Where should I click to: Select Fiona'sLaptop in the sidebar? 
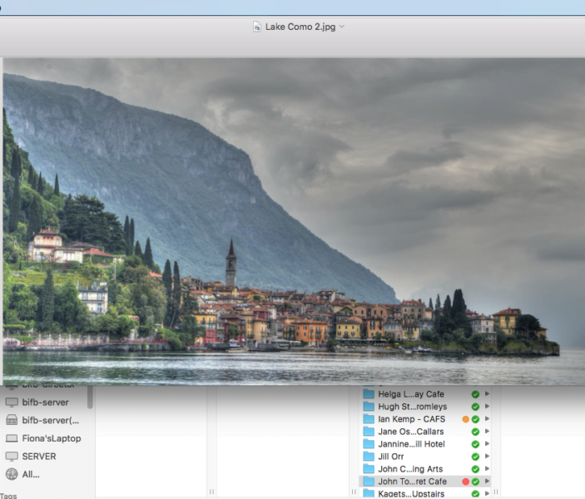tap(51, 438)
